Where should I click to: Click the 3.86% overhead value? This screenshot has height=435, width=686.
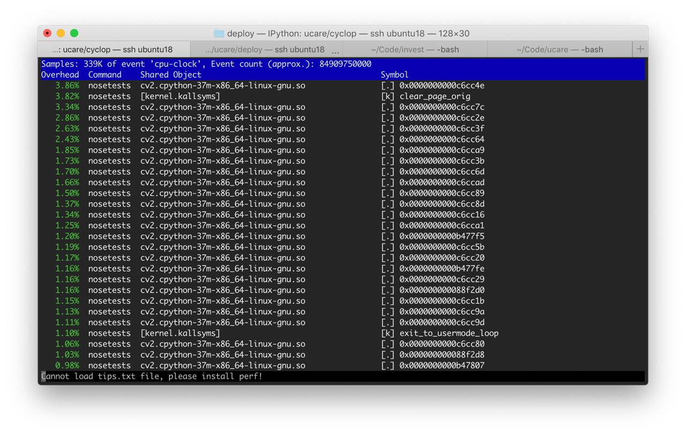67,85
